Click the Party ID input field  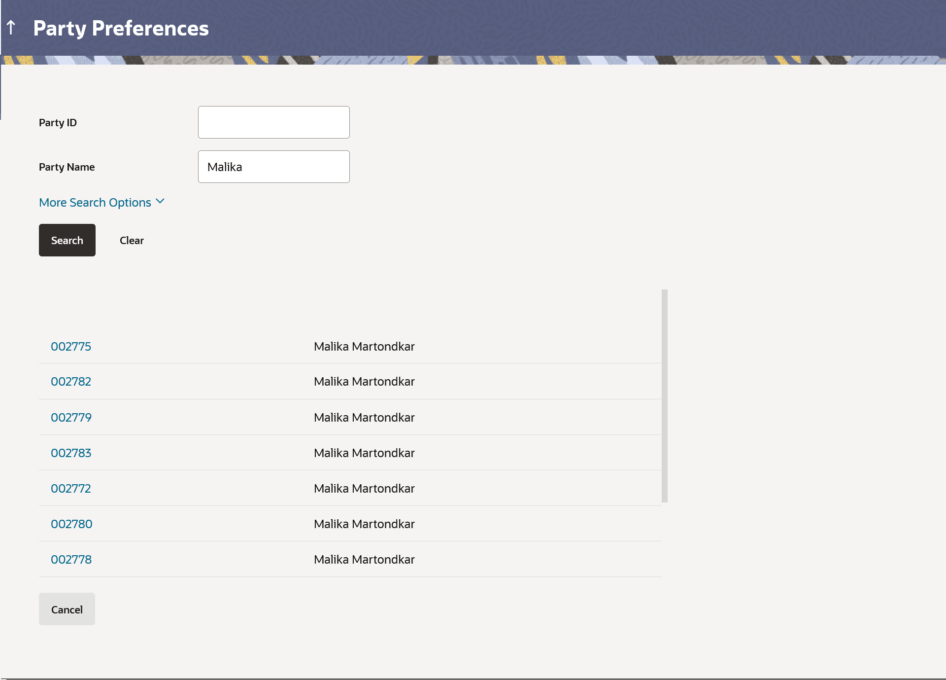(273, 122)
